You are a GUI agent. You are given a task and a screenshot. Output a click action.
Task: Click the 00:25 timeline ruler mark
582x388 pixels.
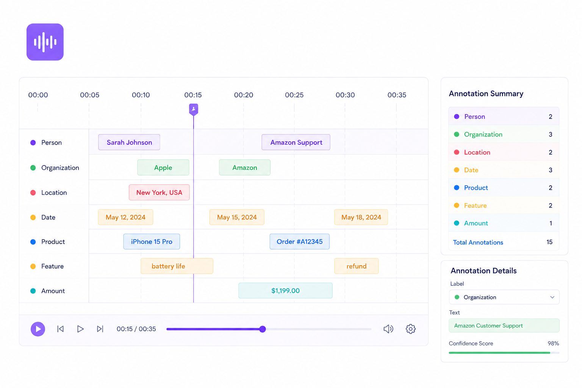[x=294, y=95]
